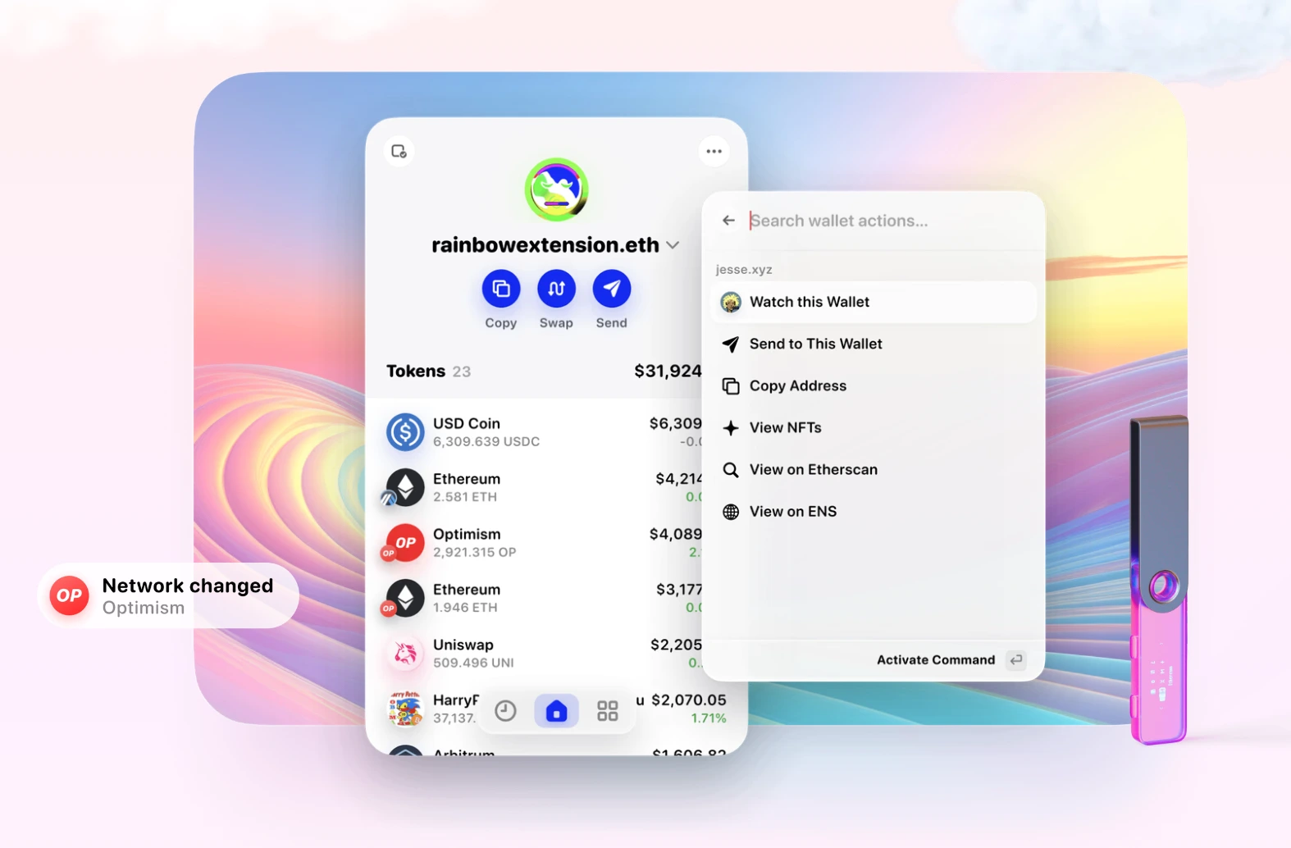Click the USD Coin token icon
The height and width of the screenshot is (848, 1291).
(405, 432)
